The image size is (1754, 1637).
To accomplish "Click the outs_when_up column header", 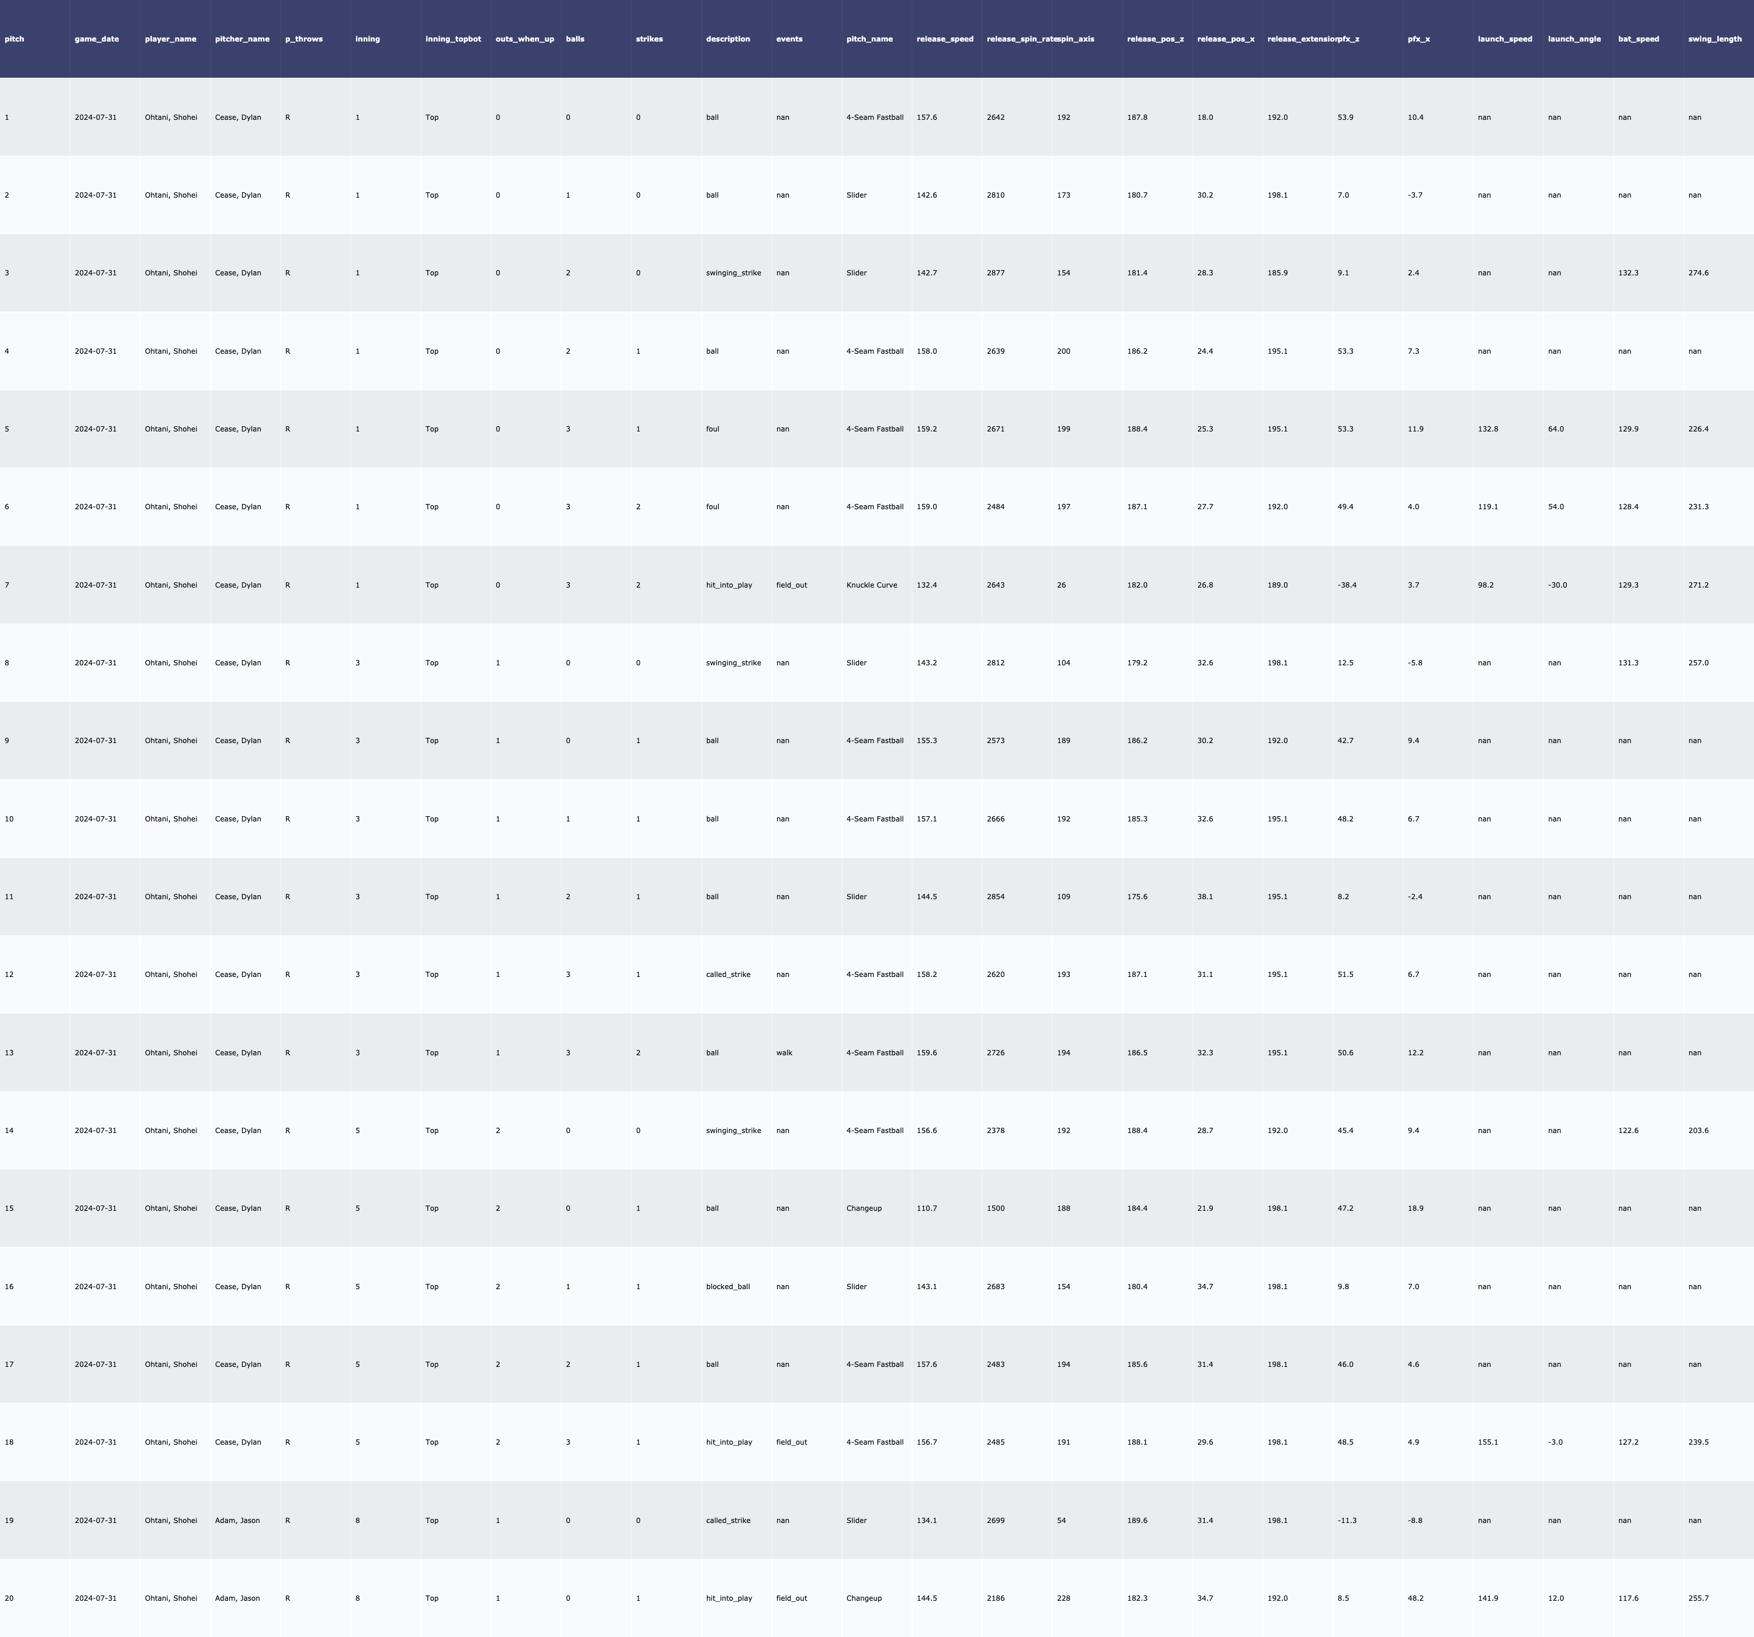I will click(x=525, y=39).
